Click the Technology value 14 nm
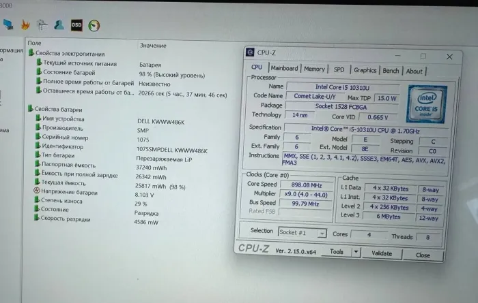Viewport: 478px width, 303px height. (300, 115)
